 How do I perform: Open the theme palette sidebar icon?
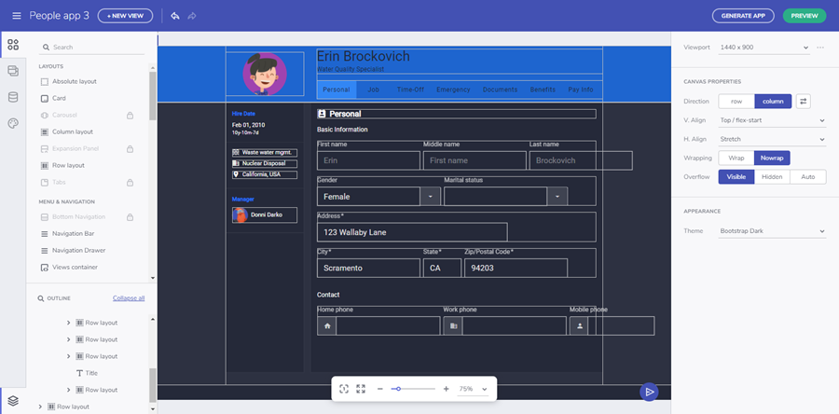coord(13,123)
